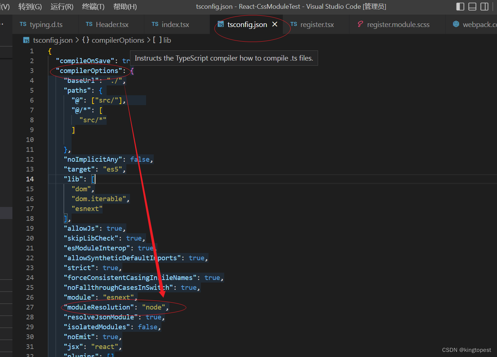Close the tsconfig.json tab
The image size is (497, 357).
point(275,24)
